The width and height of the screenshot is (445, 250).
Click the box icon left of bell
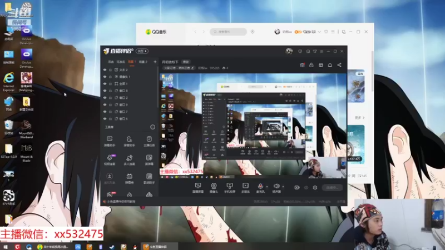coord(321,65)
